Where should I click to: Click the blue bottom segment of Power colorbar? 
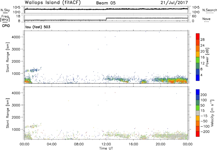pyautogui.click(x=198, y=78)
